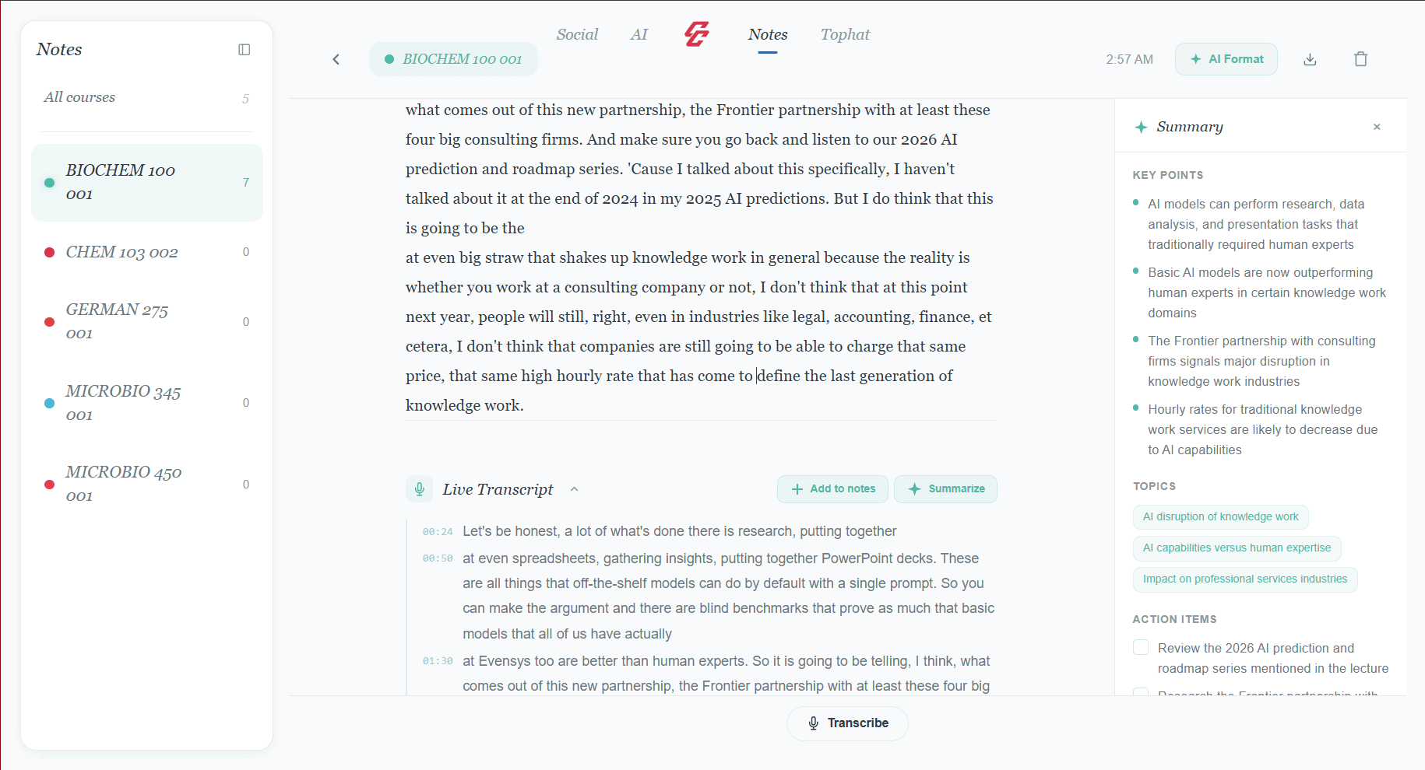This screenshot has height=770, width=1425.
Task: Start recording with the Transcribe button
Action: click(x=846, y=723)
